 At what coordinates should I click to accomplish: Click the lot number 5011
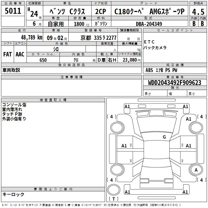pos(13,11)
